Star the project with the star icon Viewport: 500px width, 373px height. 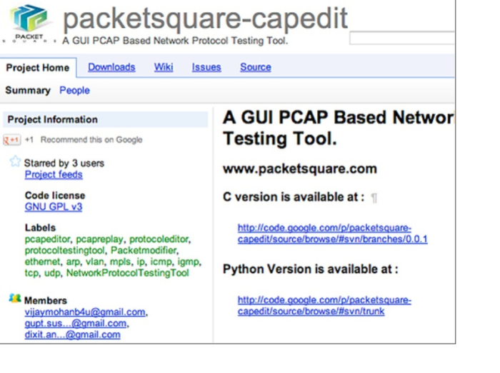click(x=15, y=161)
